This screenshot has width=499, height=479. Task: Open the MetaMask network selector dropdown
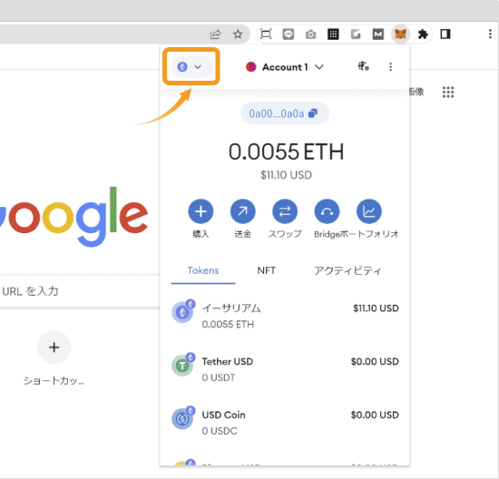coord(191,67)
